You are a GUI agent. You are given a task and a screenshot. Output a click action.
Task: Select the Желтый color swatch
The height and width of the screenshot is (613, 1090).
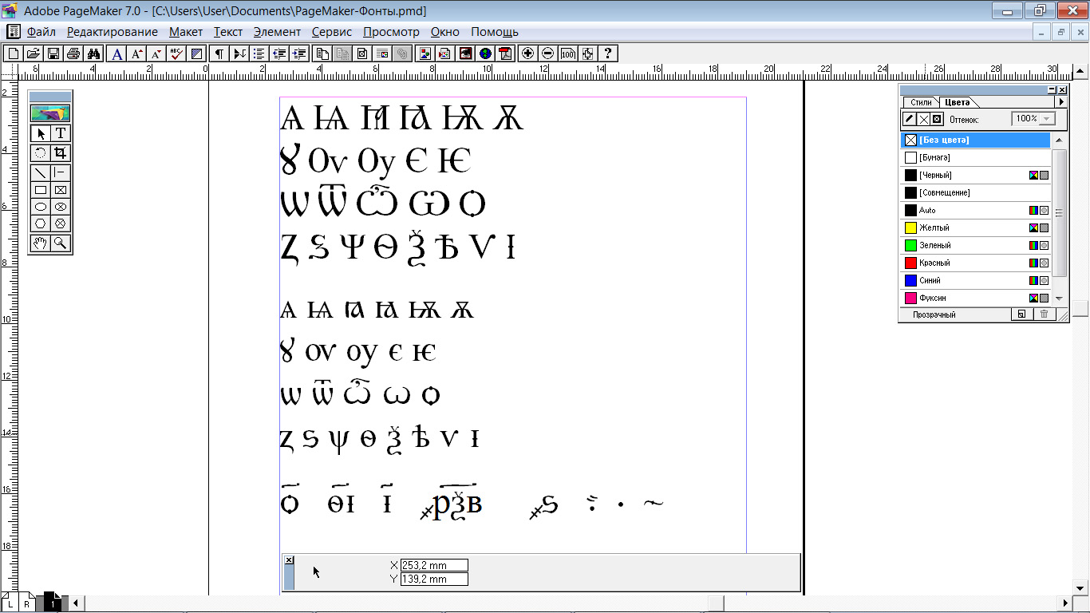point(975,227)
